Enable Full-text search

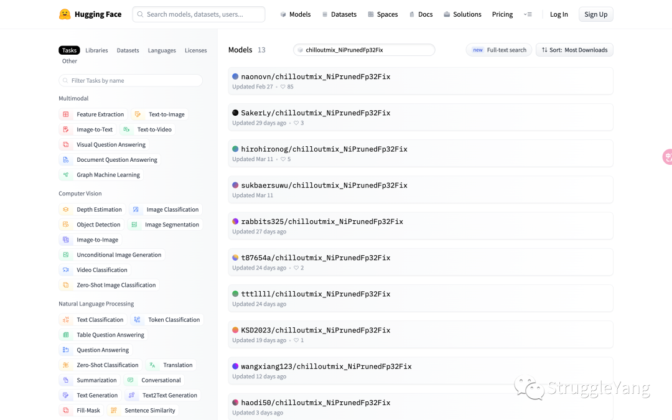pyautogui.click(x=499, y=50)
